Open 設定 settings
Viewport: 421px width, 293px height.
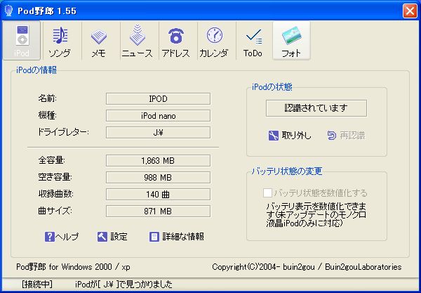112,237
